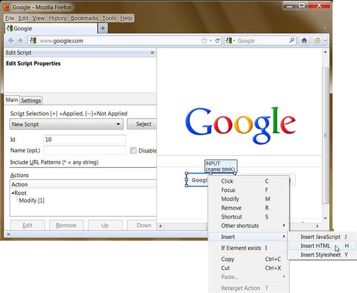Click the Up action button
357x293 pixels.
click(x=105, y=225)
